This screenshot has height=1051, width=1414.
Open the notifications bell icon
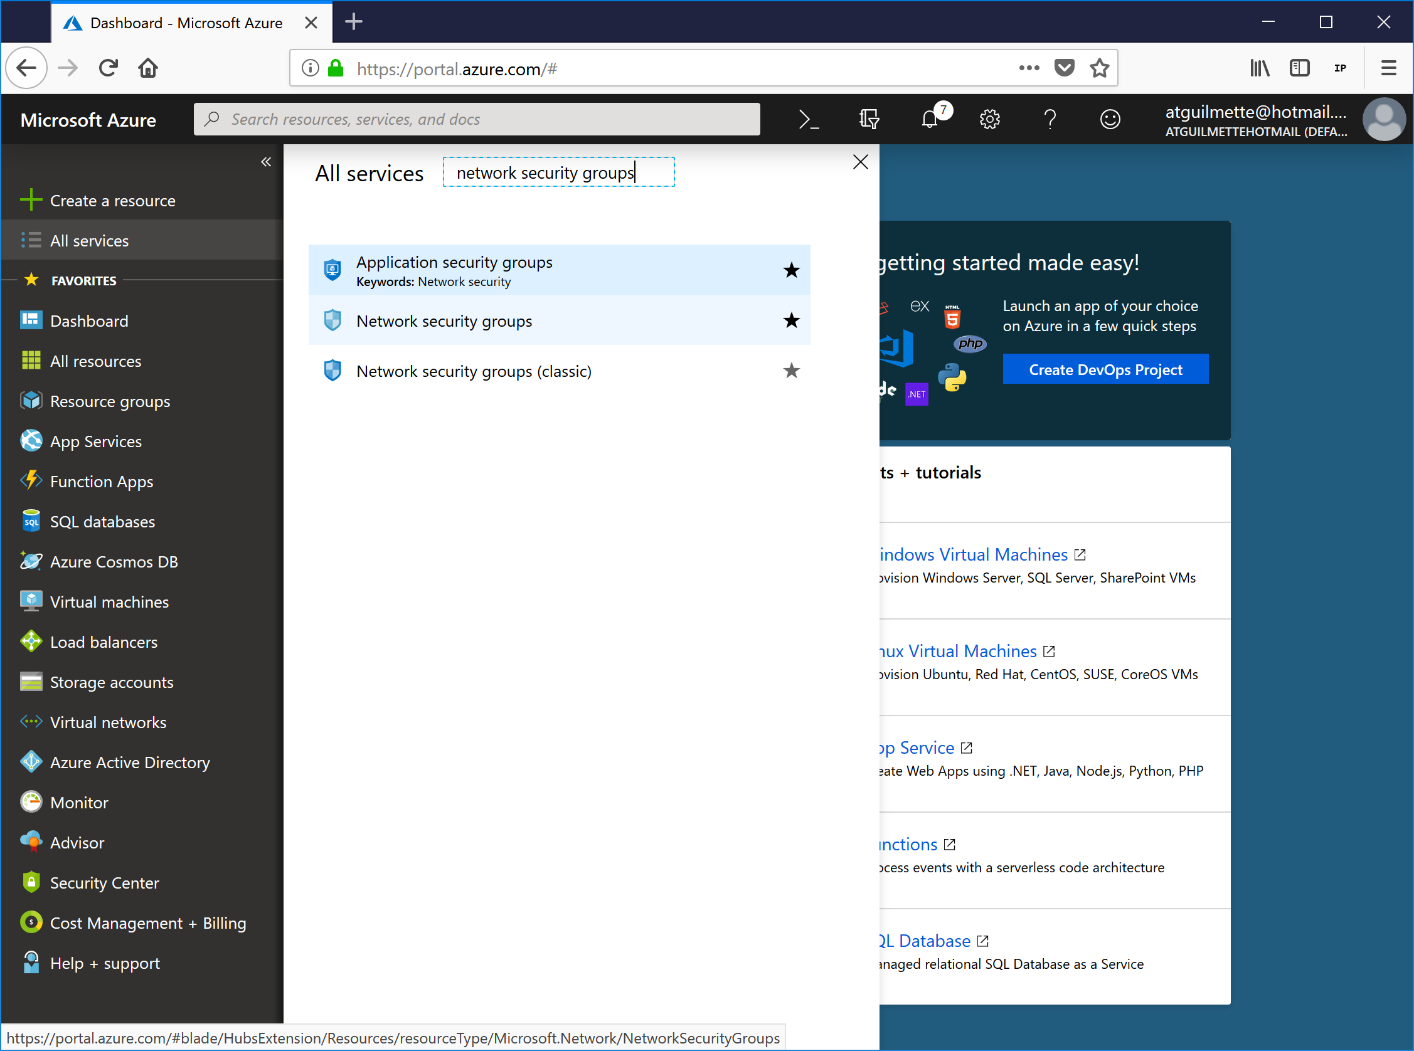point(930,119)
